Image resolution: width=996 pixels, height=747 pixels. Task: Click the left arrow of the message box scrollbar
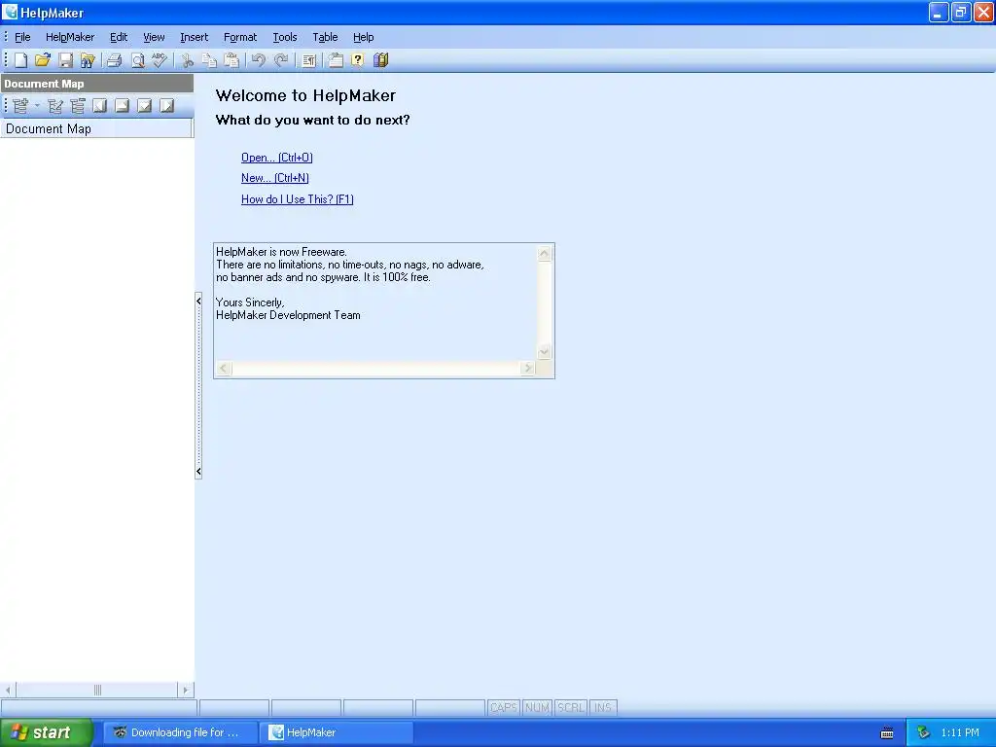pos(224,369)
